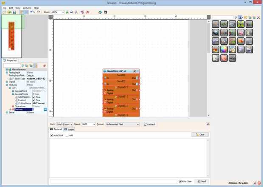Click the canvas vertical scrollbar
The height and width of the screenshot is (187, 263).
(208, 68)
